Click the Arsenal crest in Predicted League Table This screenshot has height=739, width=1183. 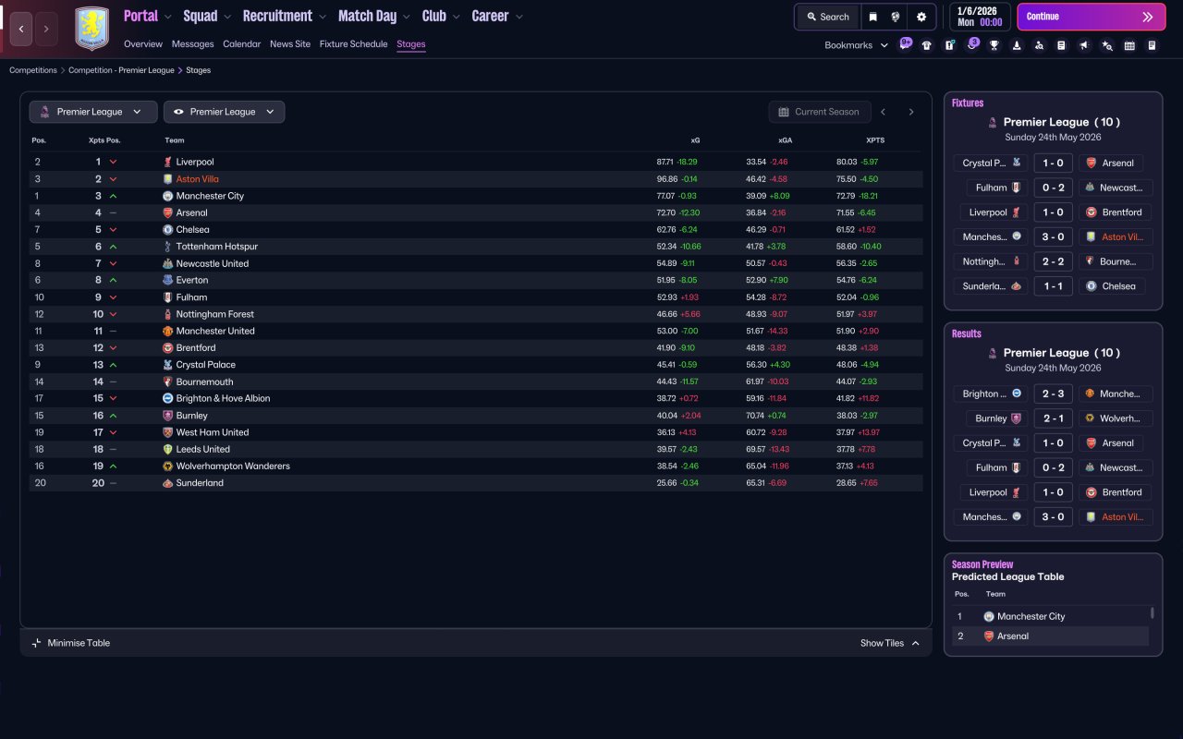[x=989, y=636]
